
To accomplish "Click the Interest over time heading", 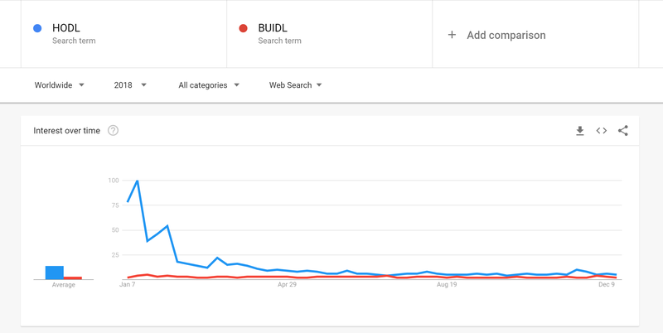I will (x=66, y=131).
